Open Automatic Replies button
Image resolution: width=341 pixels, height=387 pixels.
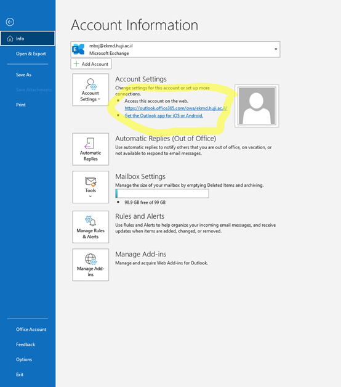[x=90, y=149]
